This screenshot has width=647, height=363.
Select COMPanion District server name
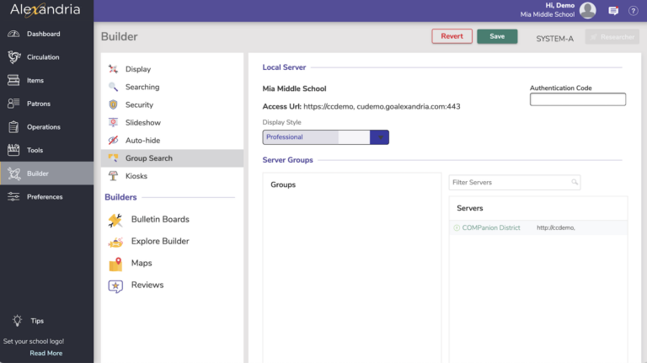491,227
